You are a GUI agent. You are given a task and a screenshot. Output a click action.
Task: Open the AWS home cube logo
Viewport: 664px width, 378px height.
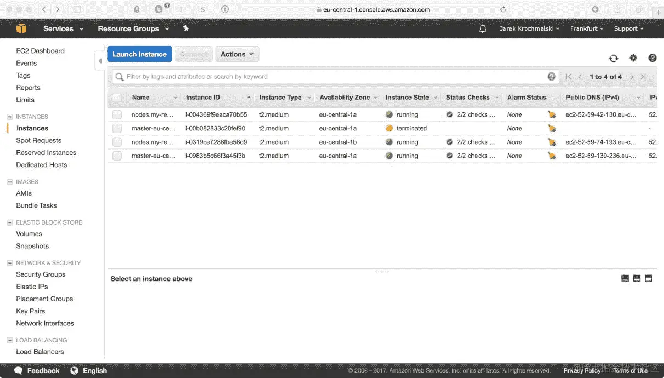coord(21,28)
